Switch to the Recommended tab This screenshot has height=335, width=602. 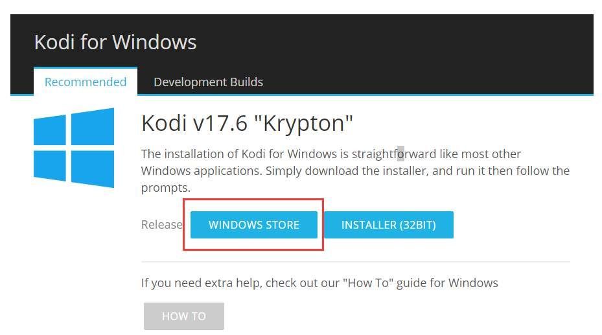click(x=86, y=82)
